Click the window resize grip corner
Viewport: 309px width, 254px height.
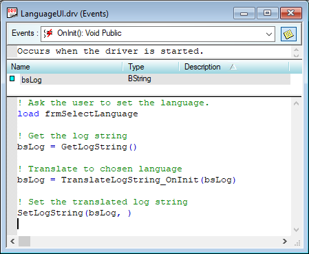click(x=297, y=243)
